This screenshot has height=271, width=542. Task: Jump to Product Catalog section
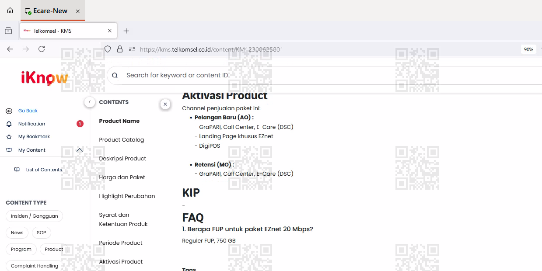point(122,140)
